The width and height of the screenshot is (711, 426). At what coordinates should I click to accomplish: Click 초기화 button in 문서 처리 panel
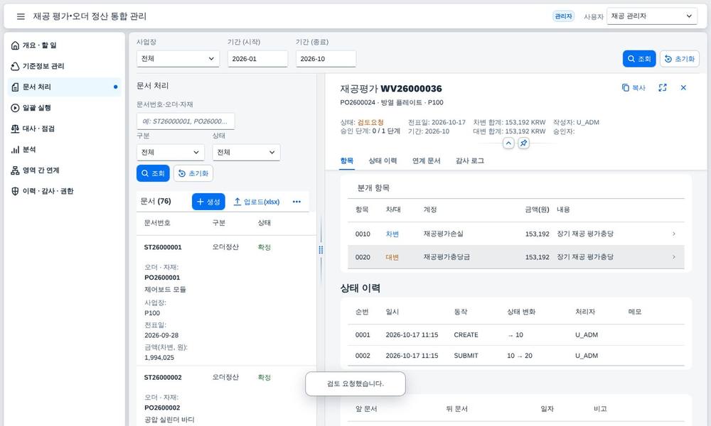coord(193,173)
